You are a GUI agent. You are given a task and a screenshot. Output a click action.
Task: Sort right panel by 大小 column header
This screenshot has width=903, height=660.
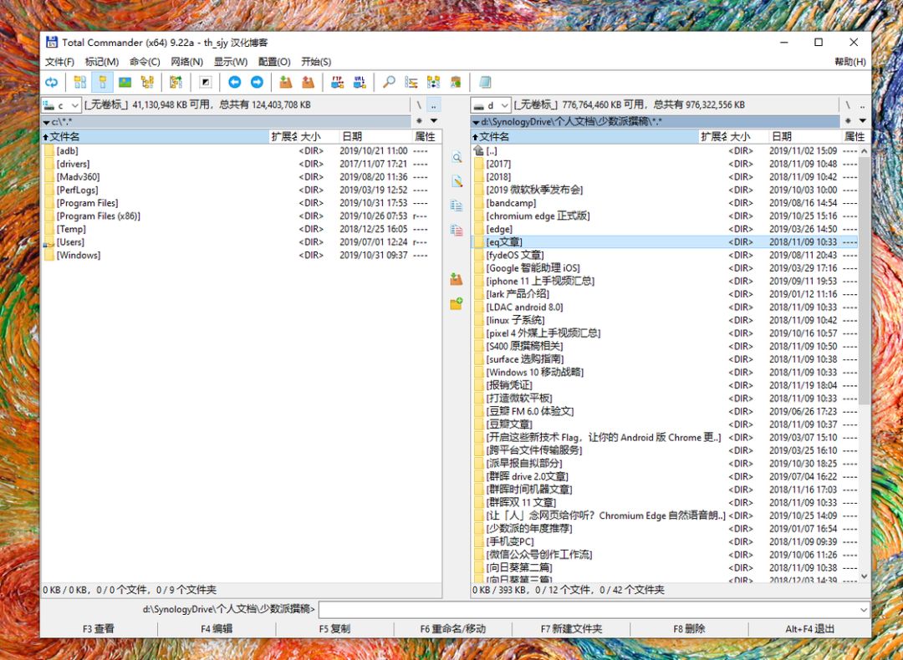(748, 136)
